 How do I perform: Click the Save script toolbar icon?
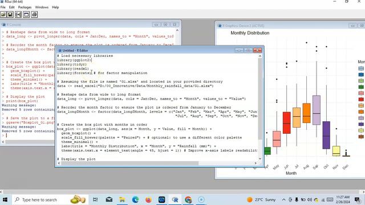[x=10, y=15]
